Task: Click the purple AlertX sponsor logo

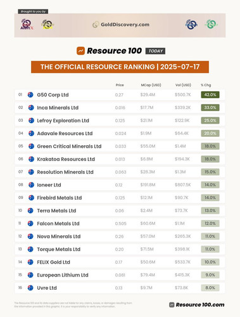Action: (27, 24)
